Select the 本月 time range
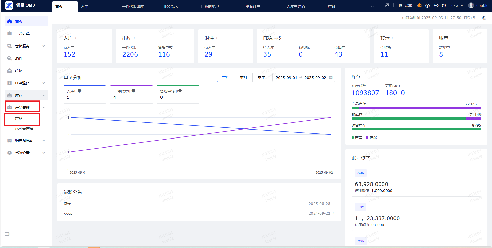This screenshot has width=492, height=248. coord(244,77)
